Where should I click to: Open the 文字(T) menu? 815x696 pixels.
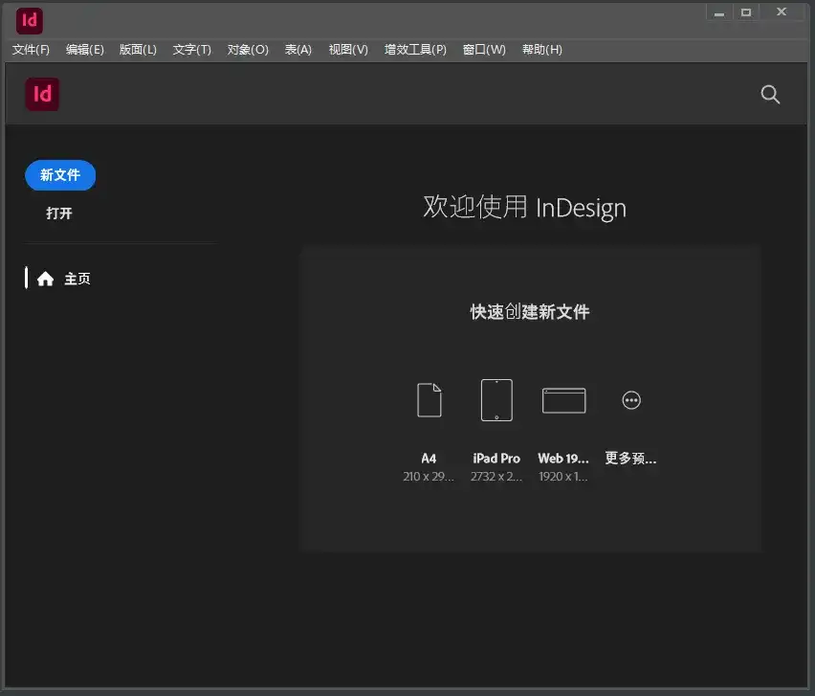[191, 49]
